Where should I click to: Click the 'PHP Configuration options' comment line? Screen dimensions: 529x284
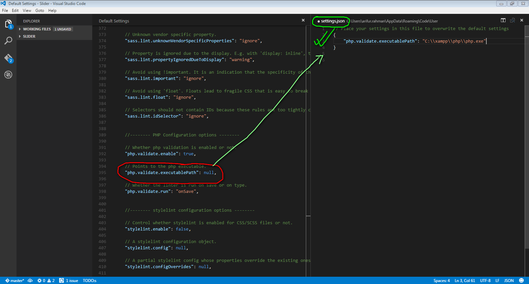click(x=182, y=135)
